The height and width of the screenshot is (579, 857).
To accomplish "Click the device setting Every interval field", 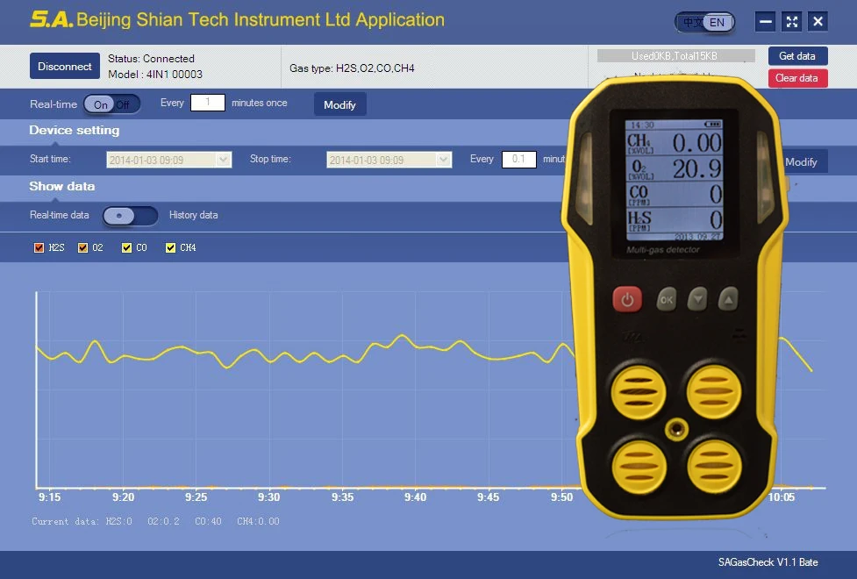I will tap(518, 159).
